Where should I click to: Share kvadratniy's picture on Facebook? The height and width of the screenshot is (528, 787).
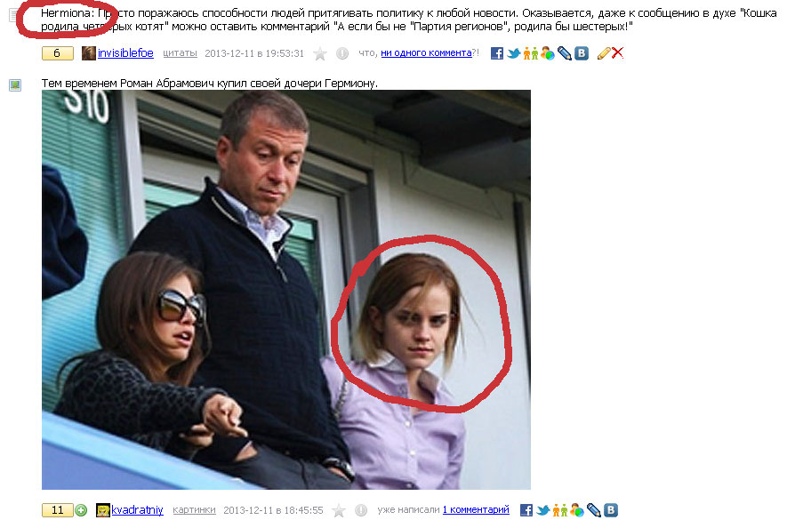tap(526, 510)
